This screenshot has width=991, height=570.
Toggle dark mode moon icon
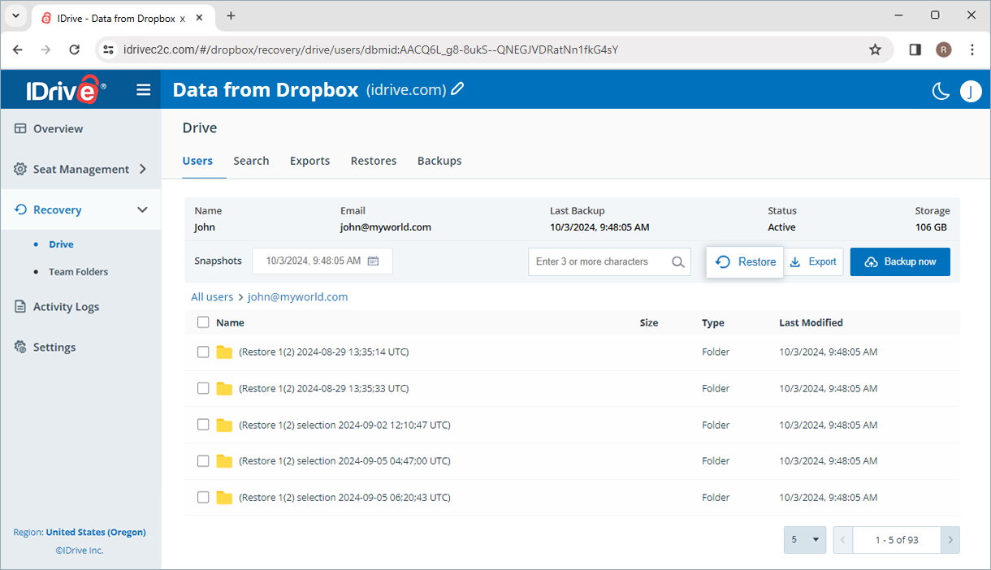pos(941,91)
